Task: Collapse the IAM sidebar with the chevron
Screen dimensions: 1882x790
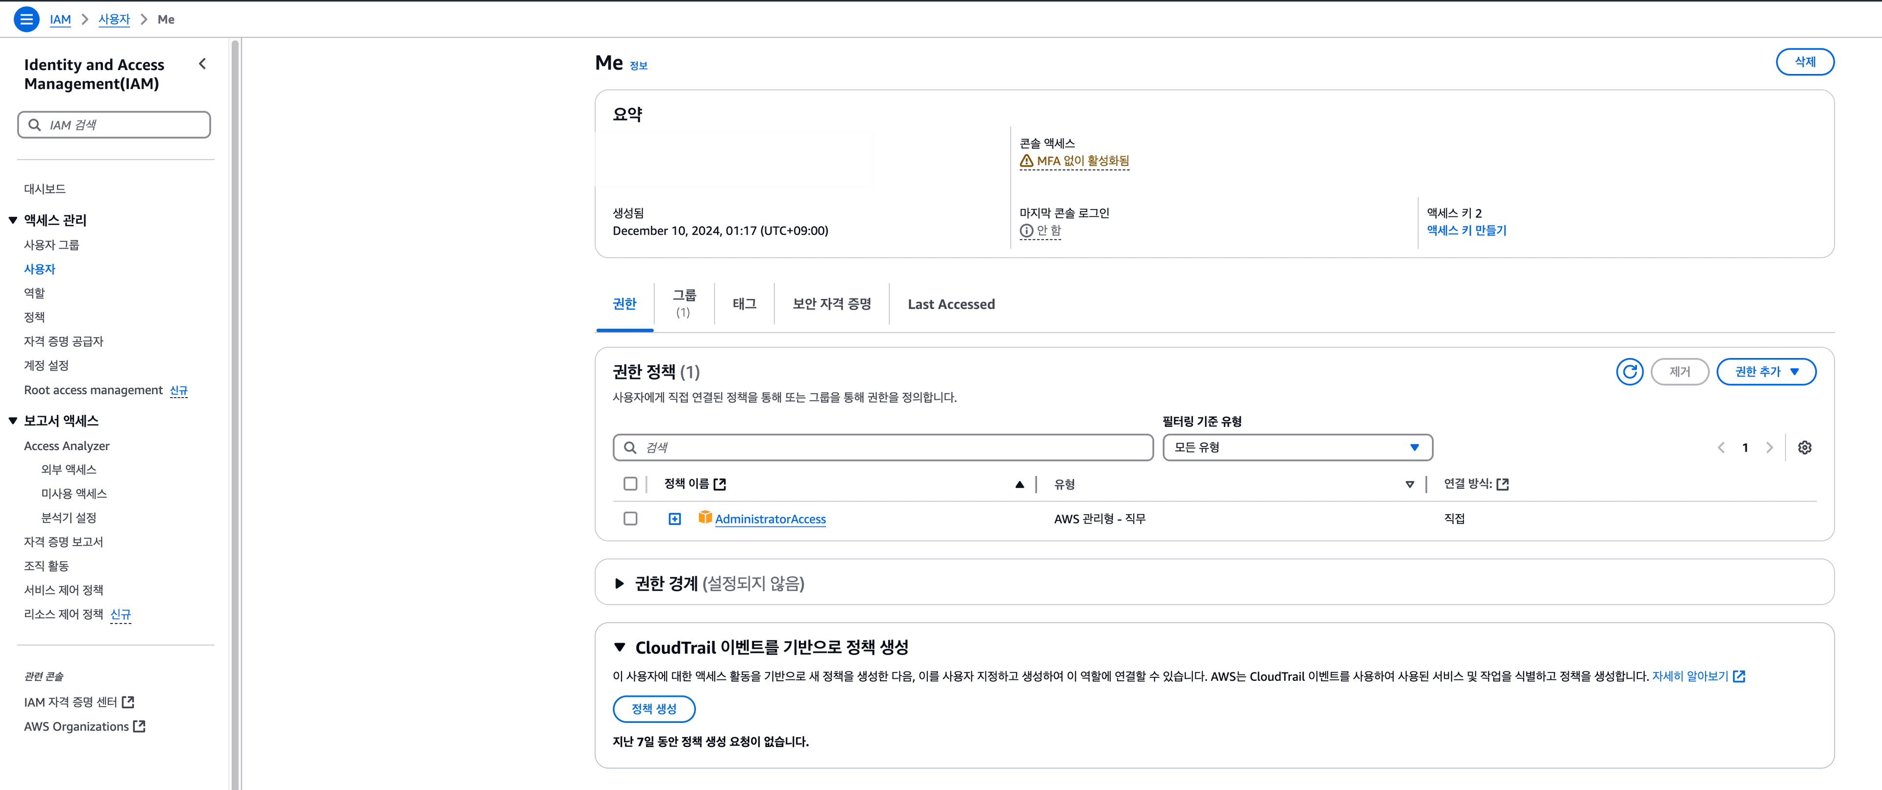Action: [x=202, y=64]
